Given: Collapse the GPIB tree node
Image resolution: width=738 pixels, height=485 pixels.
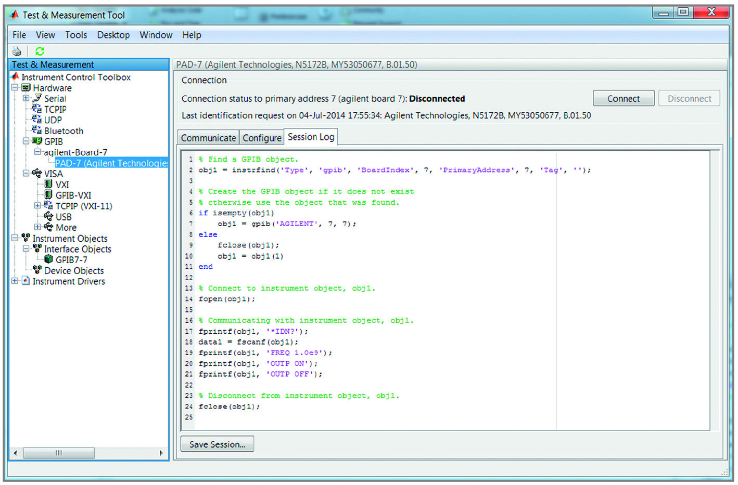Looking at the screenshot, I should tap(26, 141).
